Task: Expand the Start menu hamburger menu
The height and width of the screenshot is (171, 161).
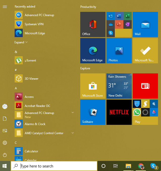Action: pos(5,7)
